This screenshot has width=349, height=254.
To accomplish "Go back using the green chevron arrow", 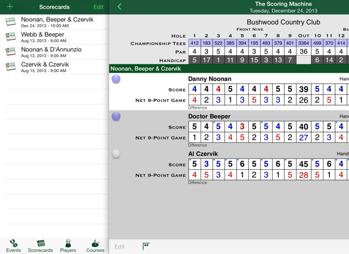I will [x=119, y=6].
